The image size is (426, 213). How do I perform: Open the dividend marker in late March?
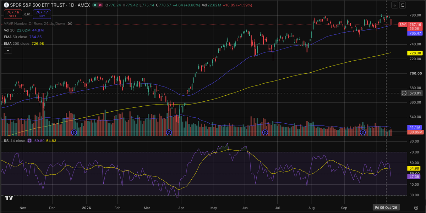169,132
